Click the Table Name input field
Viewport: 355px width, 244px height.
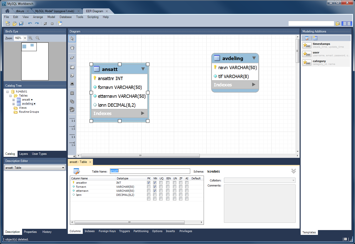tap(150, 171)
